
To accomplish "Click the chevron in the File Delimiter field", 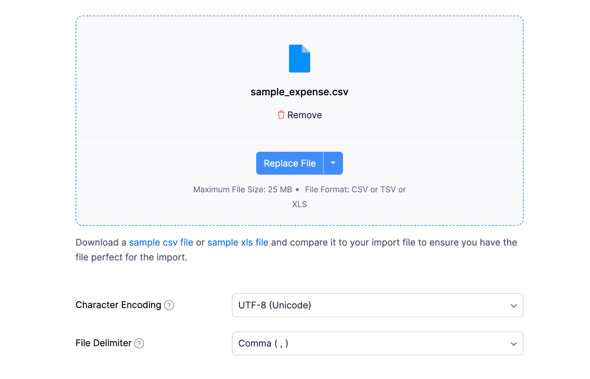I will pos(513,343).
